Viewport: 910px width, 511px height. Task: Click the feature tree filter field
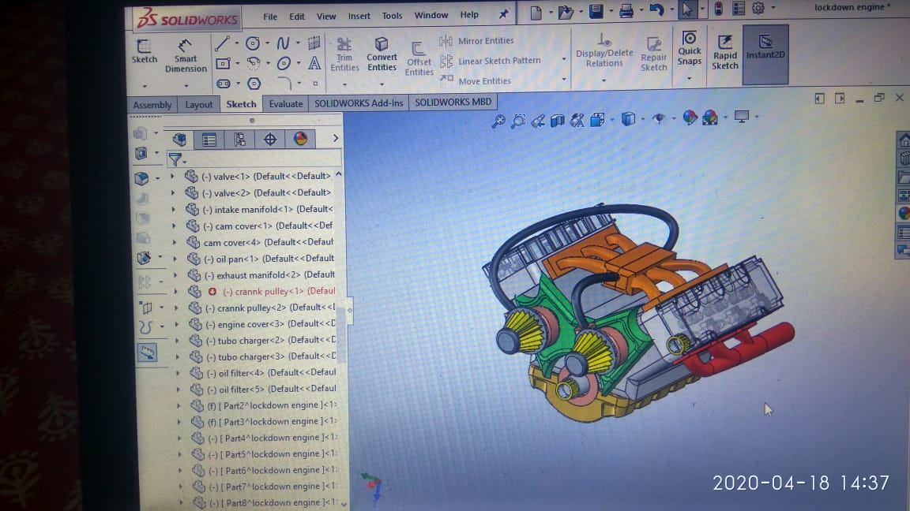pyautogui.click(x=261, y=159)
